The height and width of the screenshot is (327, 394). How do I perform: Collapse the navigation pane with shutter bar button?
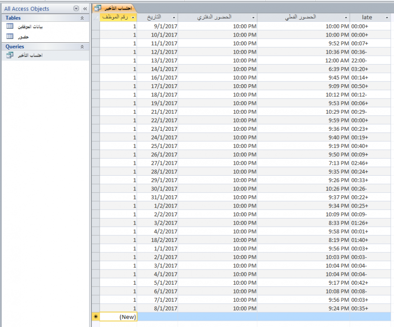[85, 9]
